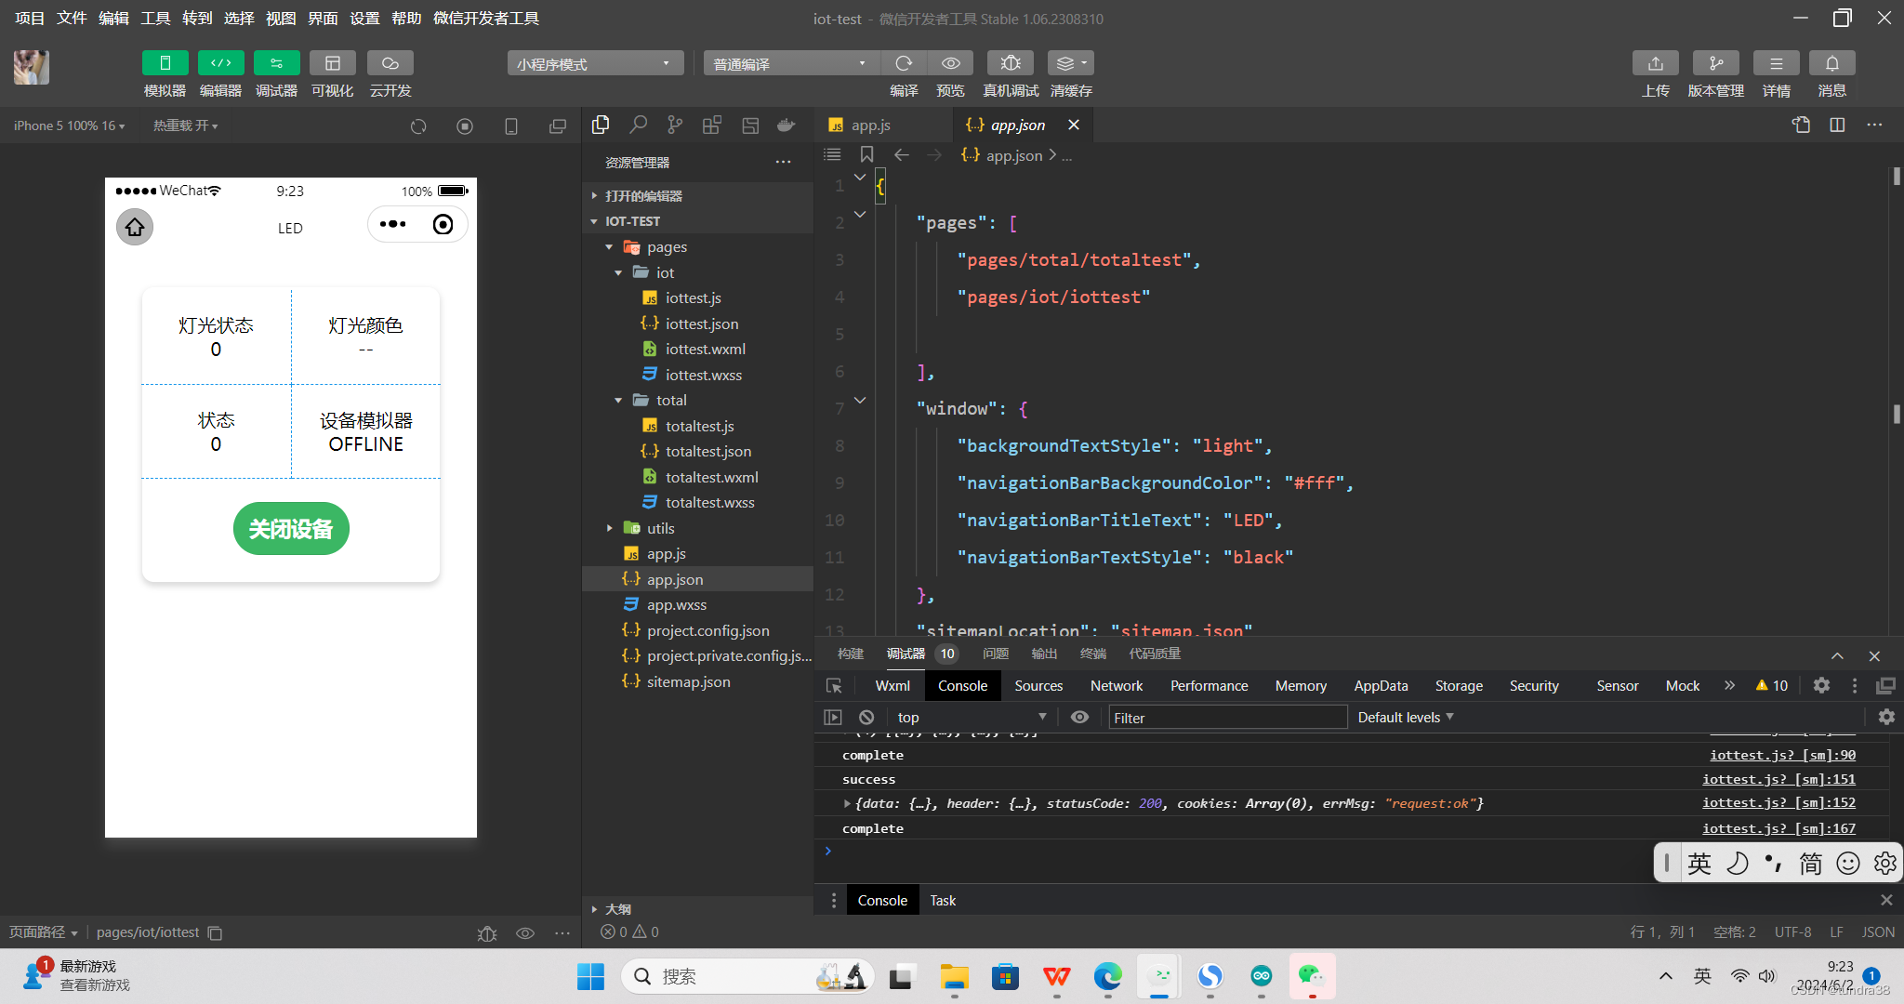Viewport: 1904px width, 1004px height.
Task: Select the Console tab in debugger panel
Action: (x=962, y=684)
